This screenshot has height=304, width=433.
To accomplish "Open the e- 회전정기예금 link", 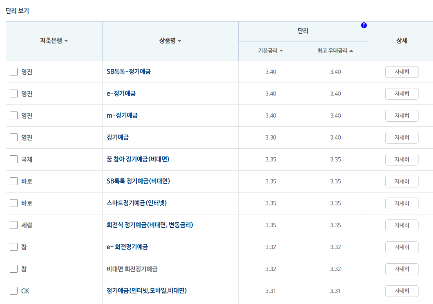I will click(x=127, y=247).
